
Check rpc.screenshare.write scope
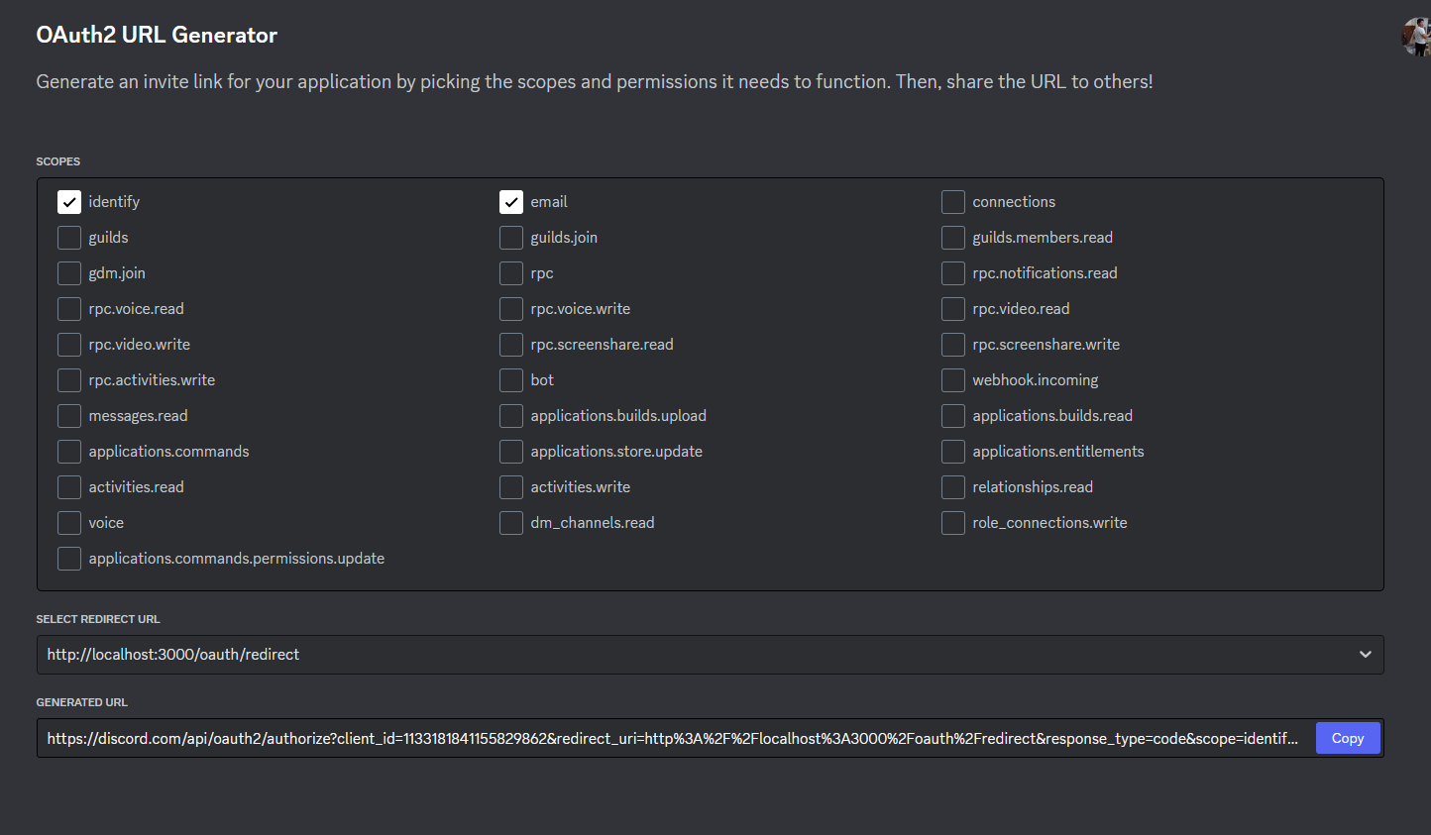953,345
